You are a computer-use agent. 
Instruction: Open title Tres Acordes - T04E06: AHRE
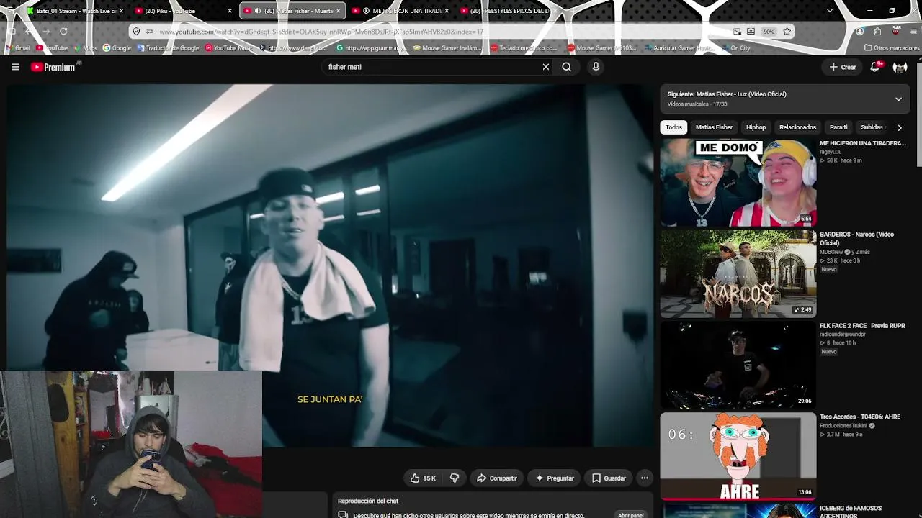(860, 417)
